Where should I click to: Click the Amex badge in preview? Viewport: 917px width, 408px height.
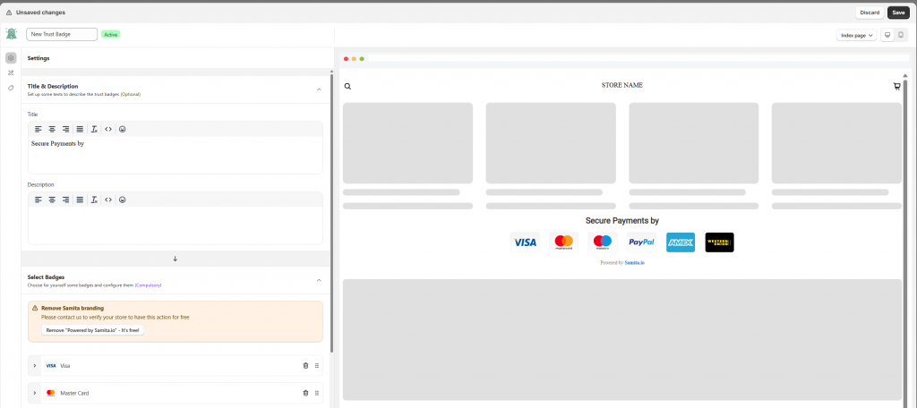click(681, 242)
